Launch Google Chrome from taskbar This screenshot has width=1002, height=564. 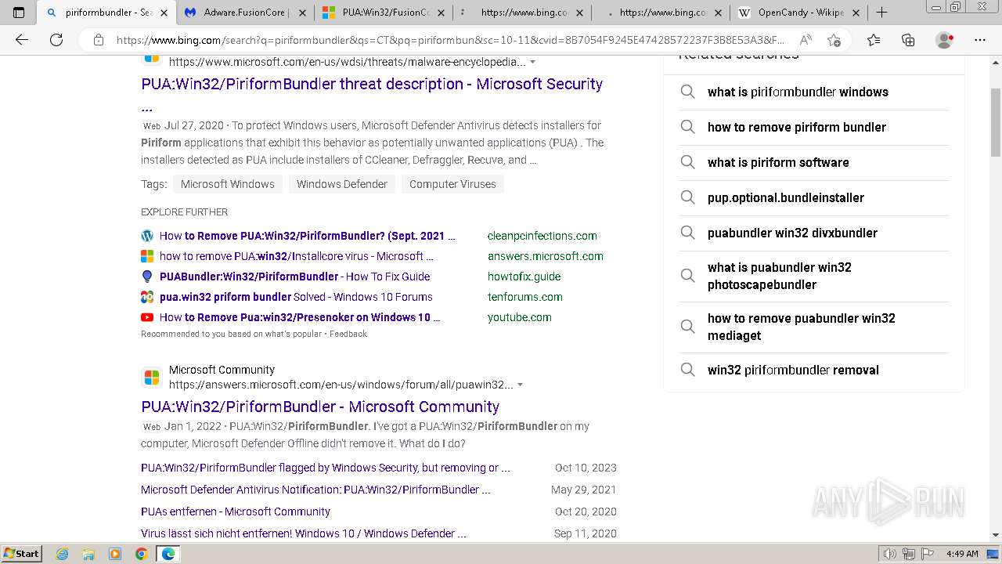[x=141, y=554]
